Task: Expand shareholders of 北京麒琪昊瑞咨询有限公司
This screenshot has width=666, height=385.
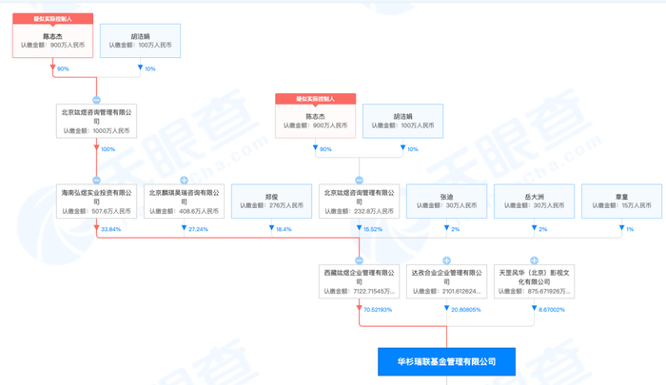Action: (184, 181)
